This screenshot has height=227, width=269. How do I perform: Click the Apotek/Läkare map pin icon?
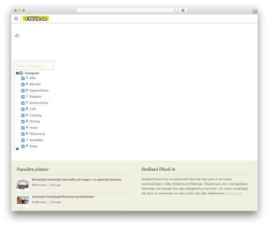(27, 90)
